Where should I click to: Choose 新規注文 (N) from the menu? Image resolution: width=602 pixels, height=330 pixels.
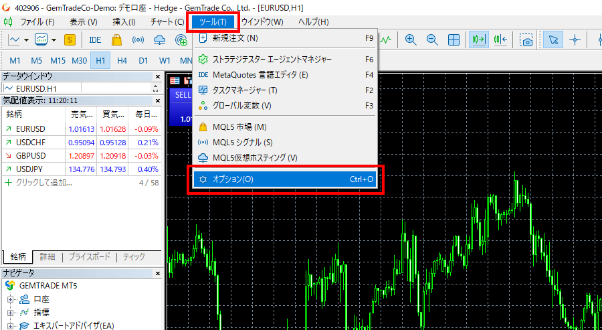285,38
